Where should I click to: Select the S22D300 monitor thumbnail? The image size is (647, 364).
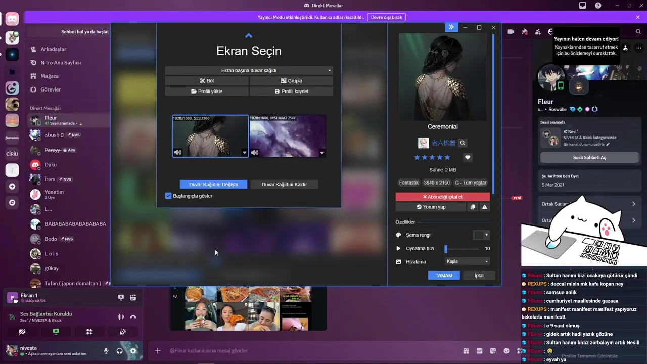pyautogui.click(x=210, y=135)
